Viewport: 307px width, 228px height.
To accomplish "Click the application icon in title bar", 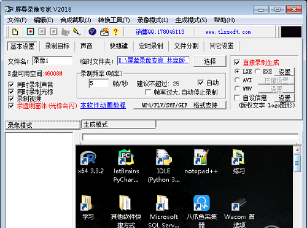I will pyautogui.click(x=9, y=9).
